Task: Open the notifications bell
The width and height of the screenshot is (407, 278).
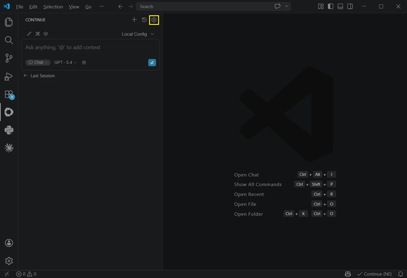Action: (400, 274)
